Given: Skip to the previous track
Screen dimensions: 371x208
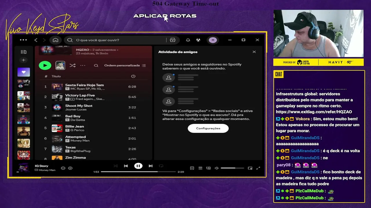Looking at the screenshot, I should pos(126,166).
